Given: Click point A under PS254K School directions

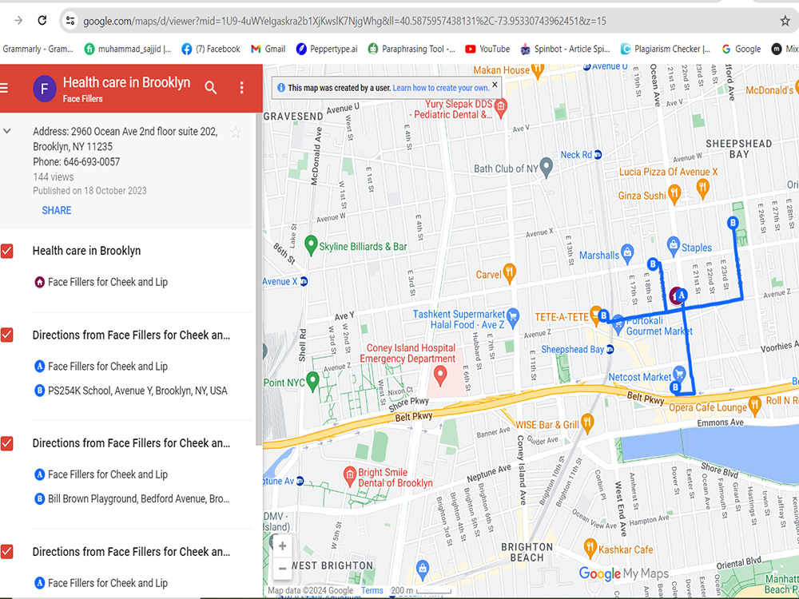Looking at the screenshot, I should (101, 367).
